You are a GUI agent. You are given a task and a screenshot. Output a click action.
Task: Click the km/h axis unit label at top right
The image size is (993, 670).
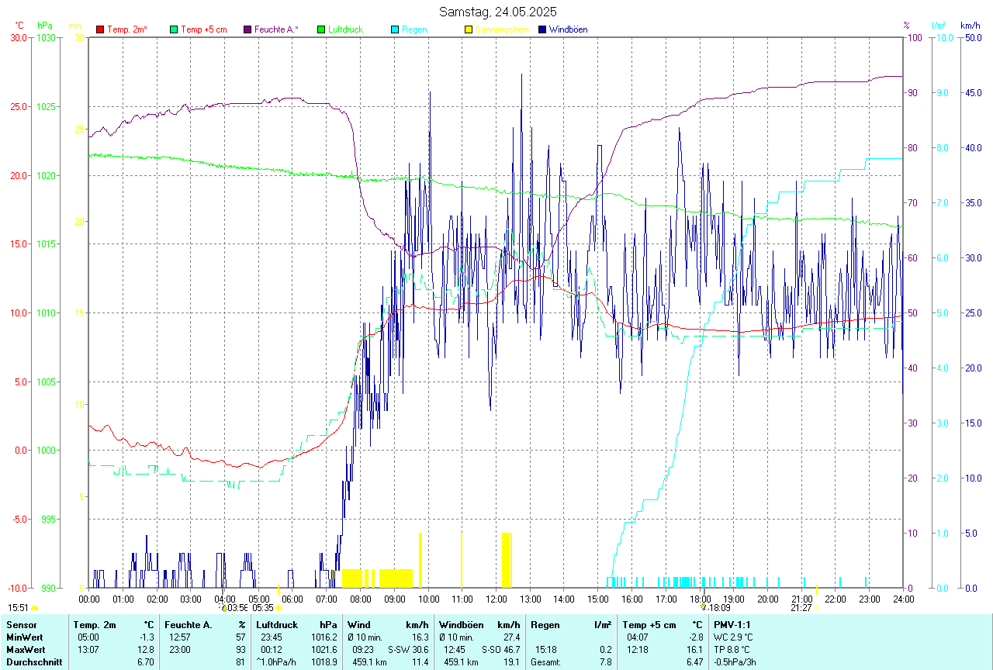coord(971,26)
